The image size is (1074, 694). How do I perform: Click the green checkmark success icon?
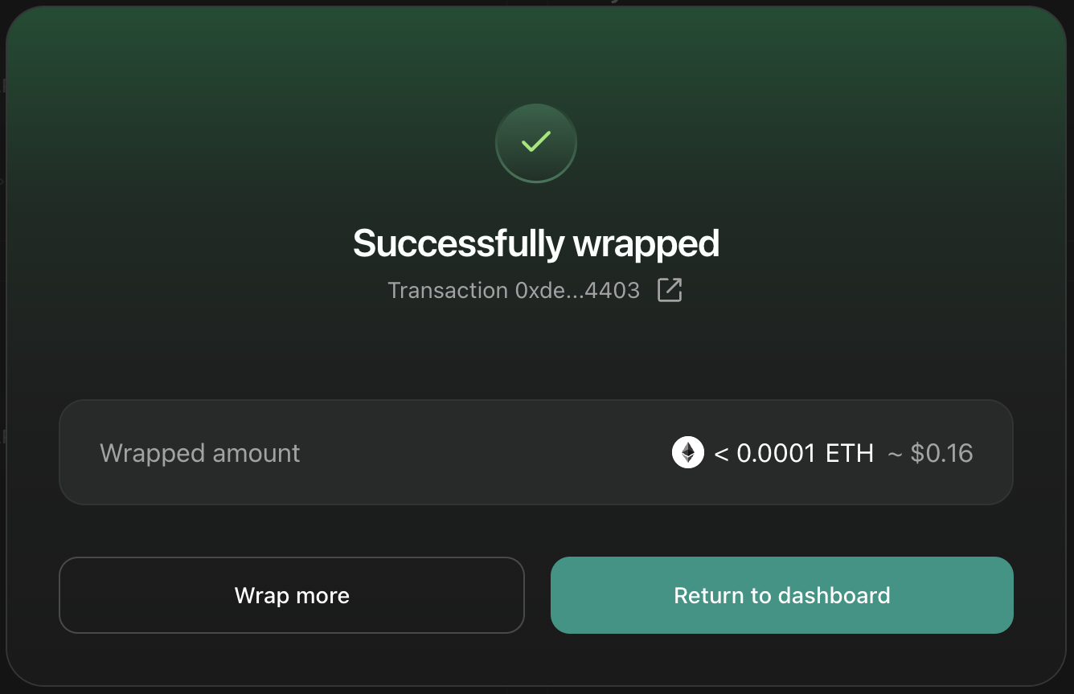(x=536, y=143)
